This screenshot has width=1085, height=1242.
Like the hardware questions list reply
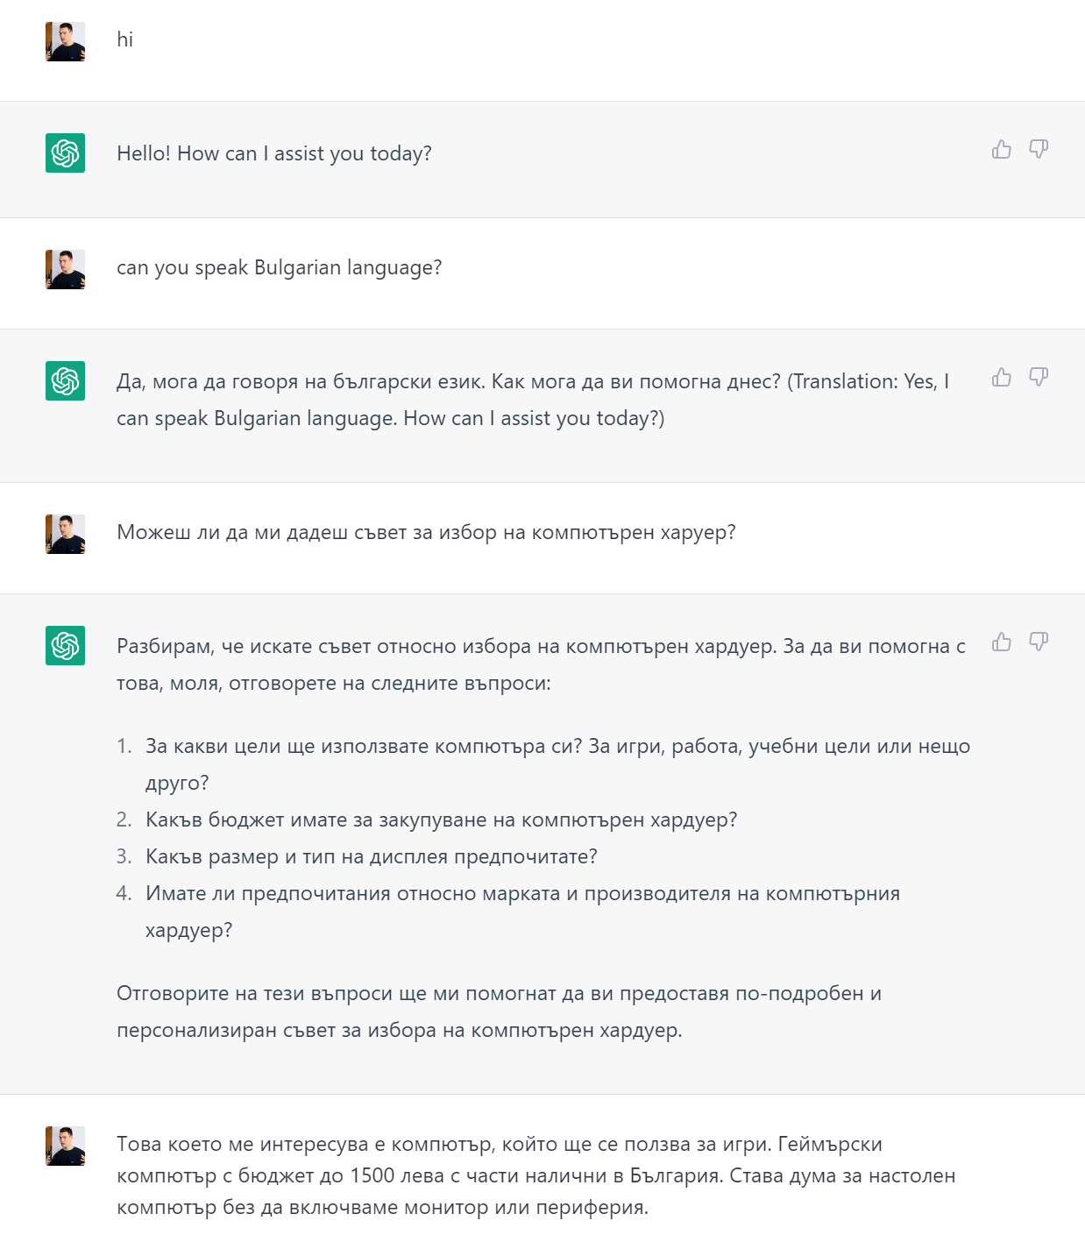click(1002, 642)
